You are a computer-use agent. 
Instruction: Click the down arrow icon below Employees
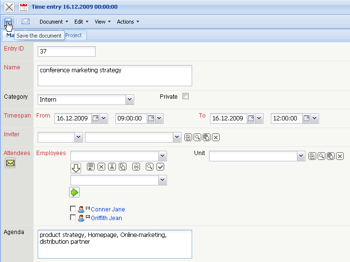pyautogui.click(x=76, y=168)
